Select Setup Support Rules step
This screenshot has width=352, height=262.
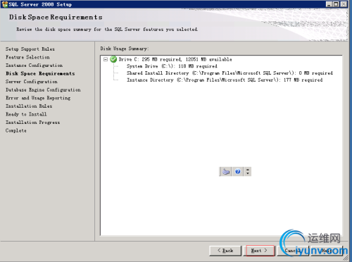point(30,49)
